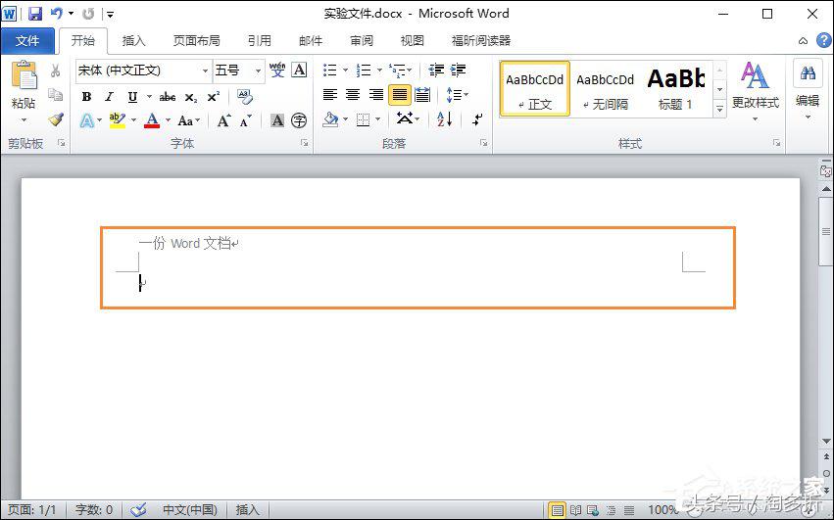Image resolution: width=834 pixels, height=520 pixels.
Task: Toggle the justify alignment button
Action: pos(400,95)
